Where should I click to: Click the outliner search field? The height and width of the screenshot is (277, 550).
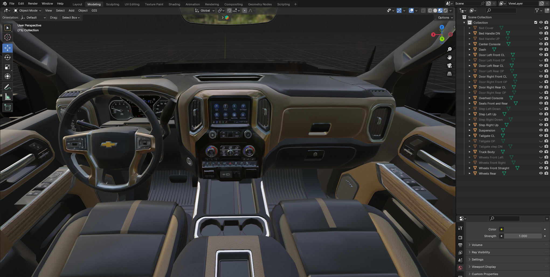coord(501,11)
